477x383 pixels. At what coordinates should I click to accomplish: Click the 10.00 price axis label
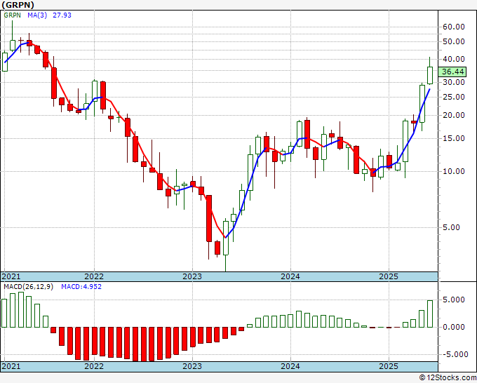point(454,171)
